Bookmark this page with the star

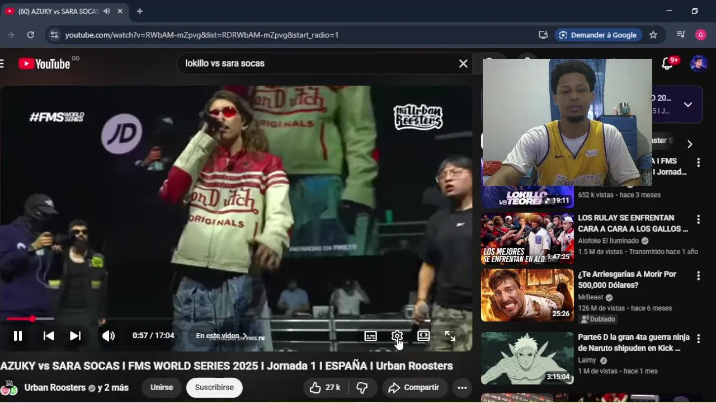point(653,35)
